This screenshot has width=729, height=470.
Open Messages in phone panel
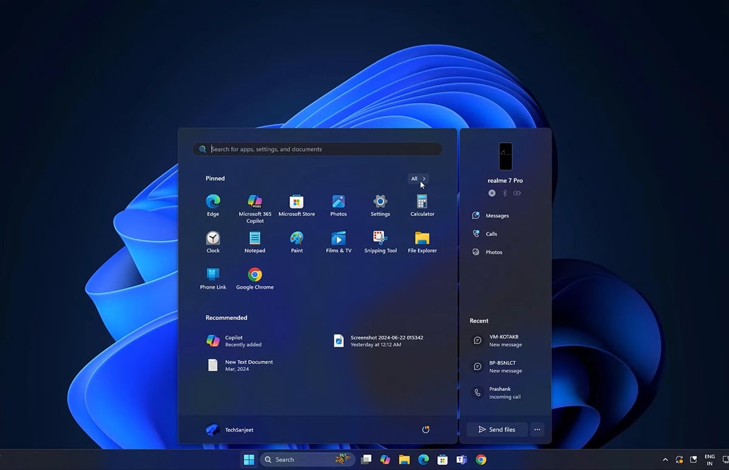click(x=491, y=216)
